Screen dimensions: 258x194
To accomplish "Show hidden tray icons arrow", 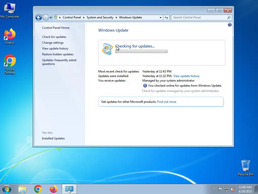I will pos(214,189).
